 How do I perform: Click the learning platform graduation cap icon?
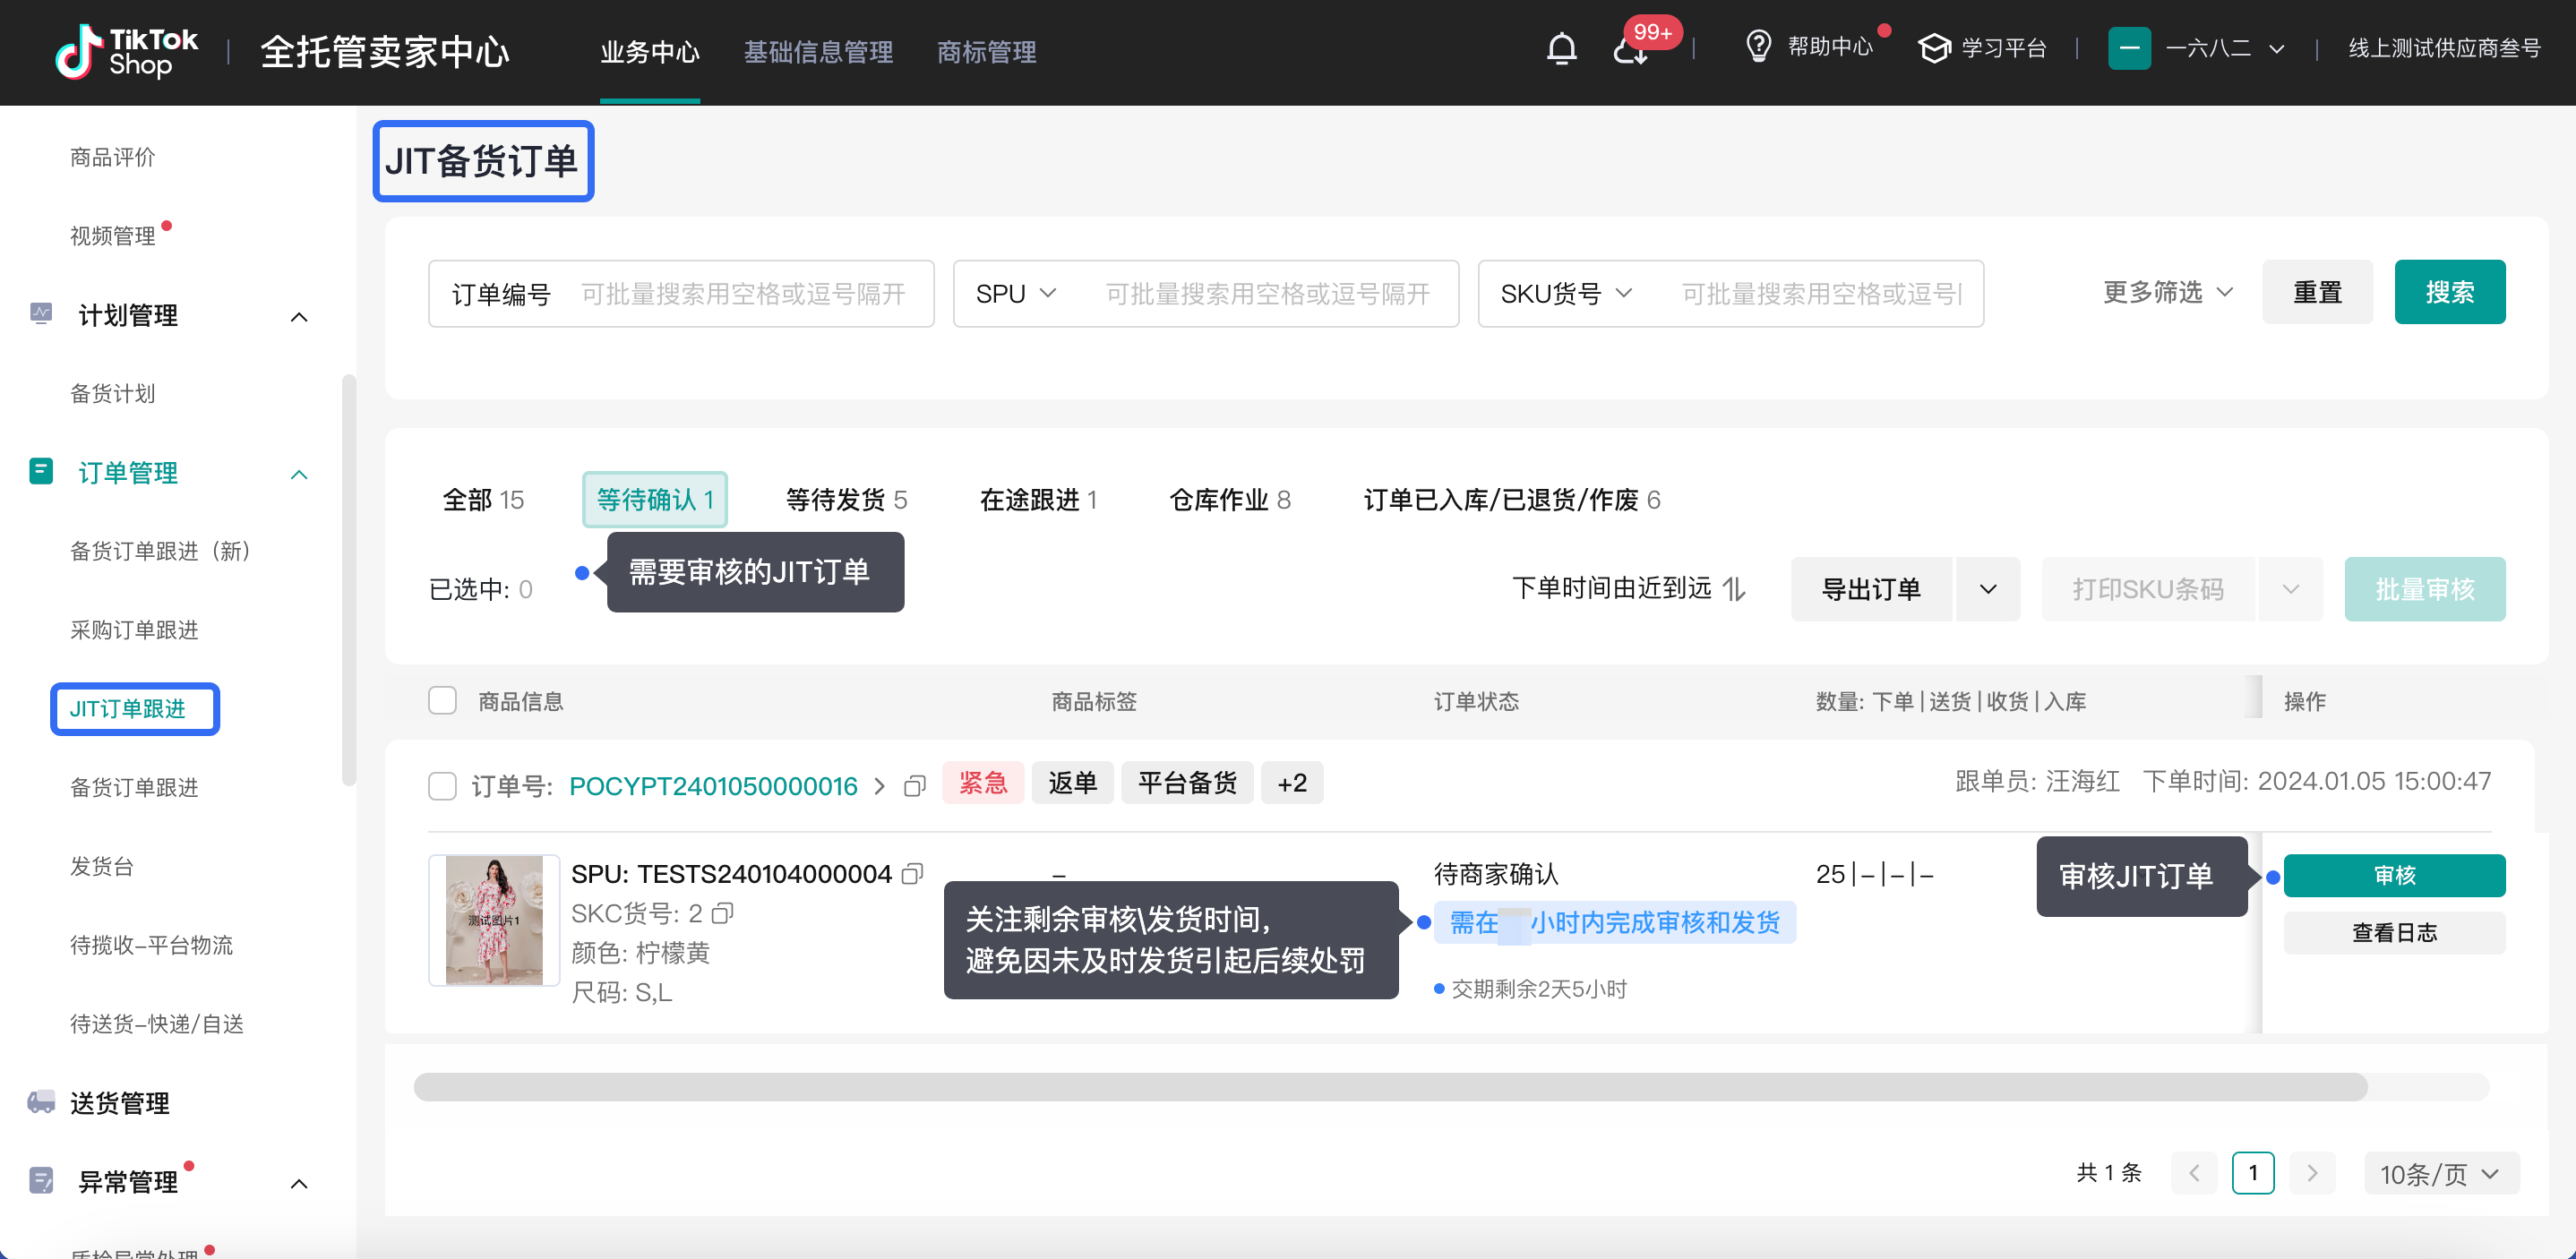click(1934, 48)
